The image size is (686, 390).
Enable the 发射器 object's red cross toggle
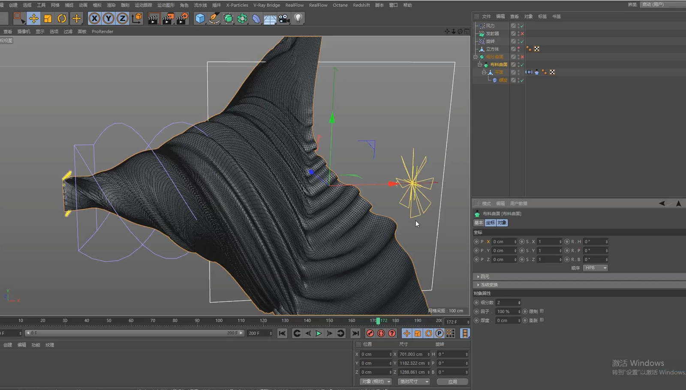[x=522, y=33]
